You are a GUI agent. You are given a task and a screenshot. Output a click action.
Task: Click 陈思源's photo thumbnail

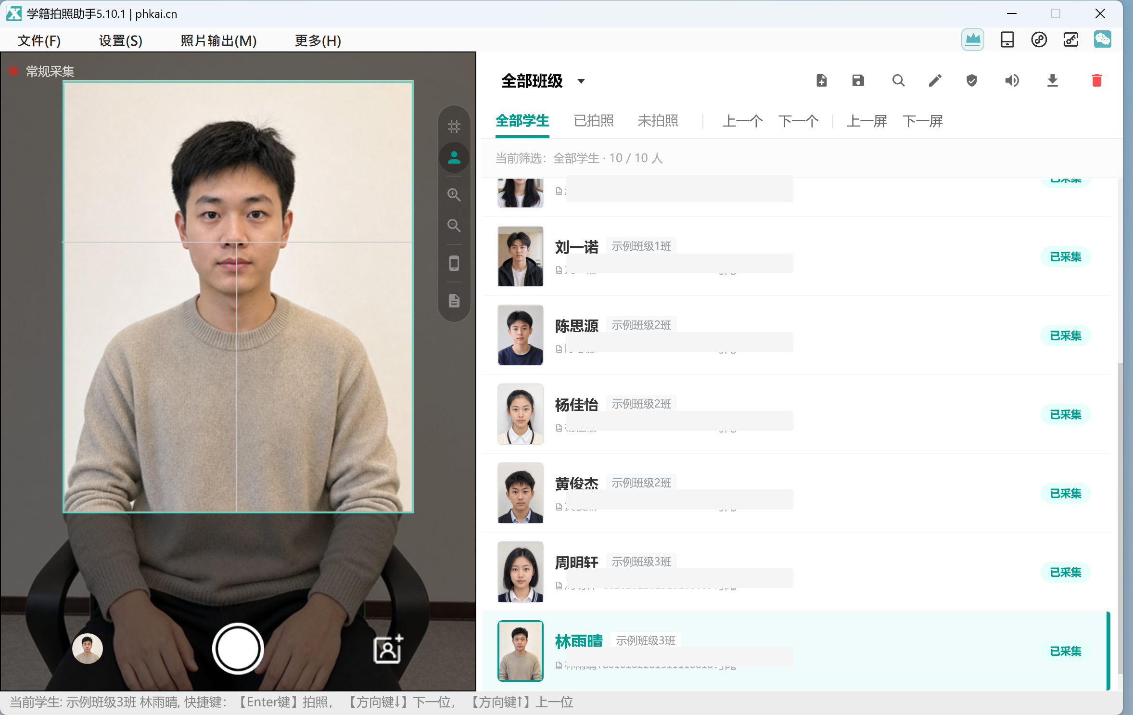pos(521,335)
